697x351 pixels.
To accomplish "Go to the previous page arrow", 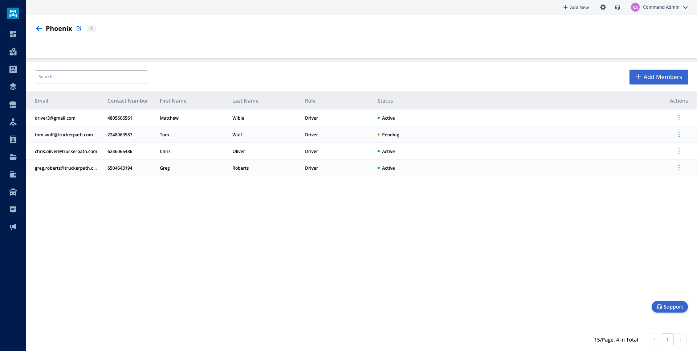I will (654, 339).
